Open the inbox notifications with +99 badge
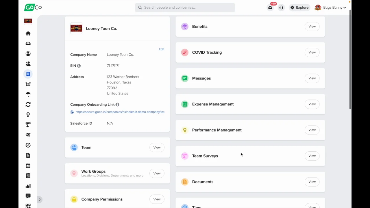Image resolution: width=370 pixels, height=208 pixels. click(x=270, y=8)
